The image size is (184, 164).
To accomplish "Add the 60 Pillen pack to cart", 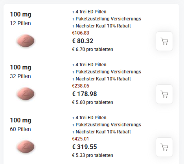I will click(x=164, y=147).
